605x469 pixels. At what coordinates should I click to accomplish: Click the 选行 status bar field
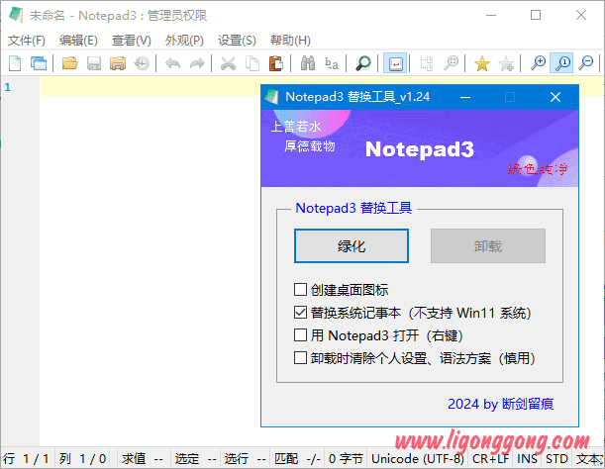click(246, 458)
